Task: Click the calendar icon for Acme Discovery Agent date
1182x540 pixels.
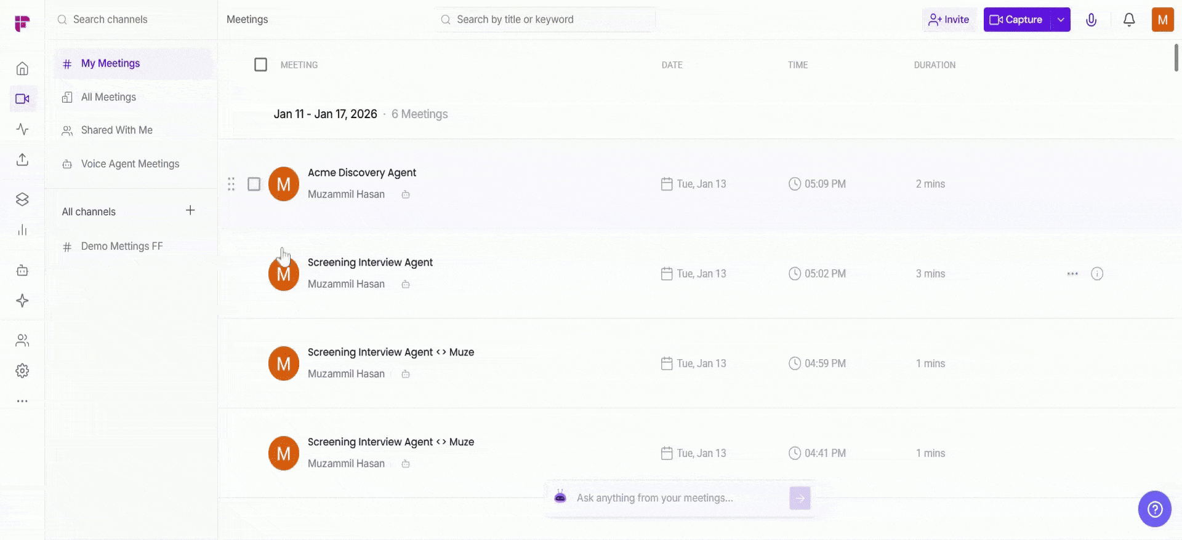Action: [667, 184]
